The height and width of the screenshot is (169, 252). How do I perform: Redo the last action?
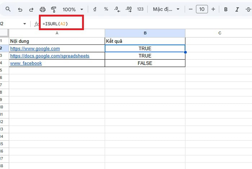click(31, 9)
